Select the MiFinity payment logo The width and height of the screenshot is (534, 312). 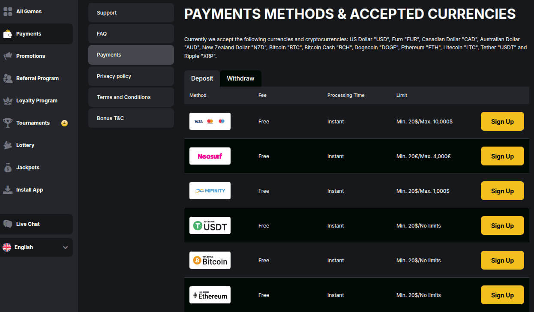point(210,191)
